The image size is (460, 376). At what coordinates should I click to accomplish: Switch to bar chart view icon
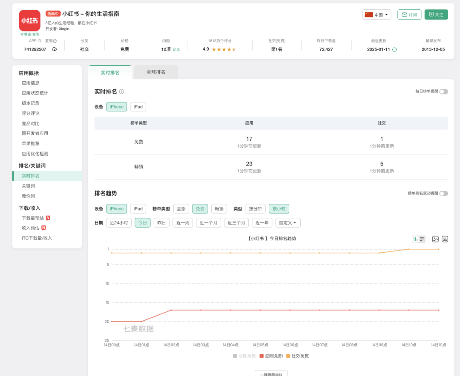tap(415, 239)
